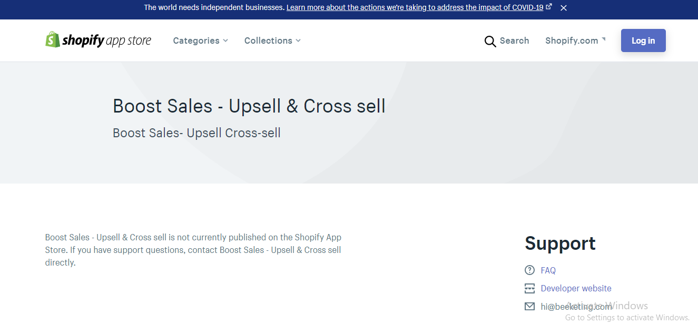698x325 pixels.
Task: Click the 'app store' logo text
Action: 129,40
